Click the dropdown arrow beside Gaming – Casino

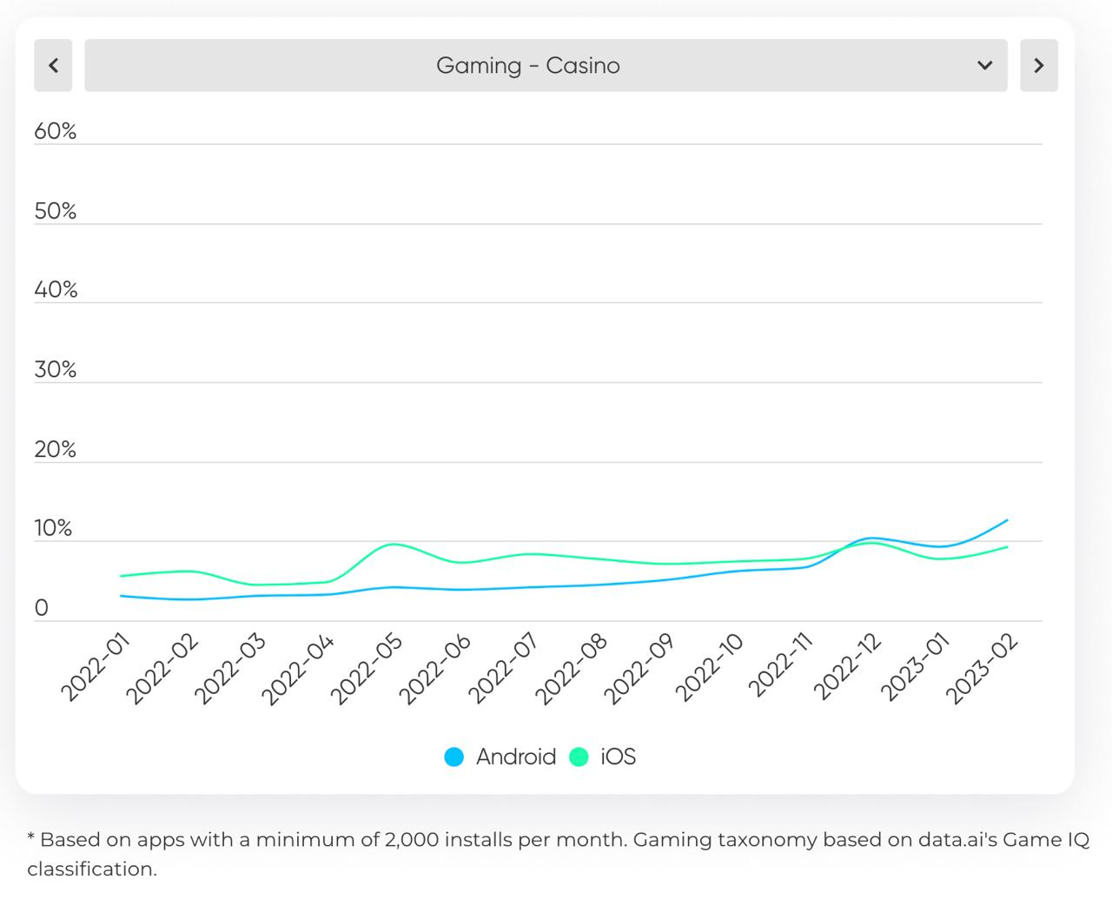[x=984, y=65]
